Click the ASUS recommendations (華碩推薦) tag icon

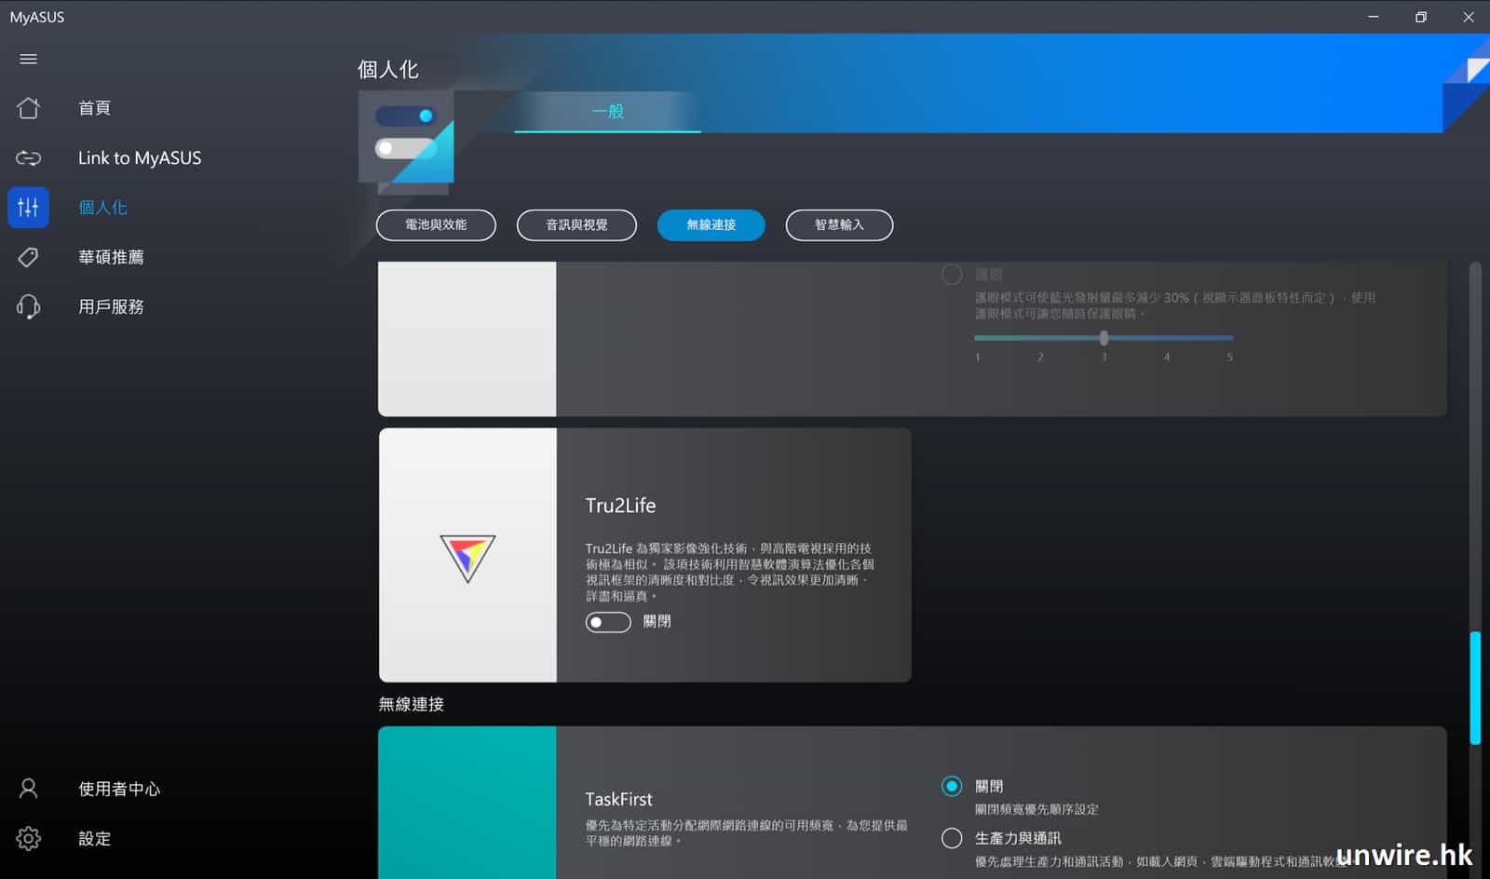(28, 257)
